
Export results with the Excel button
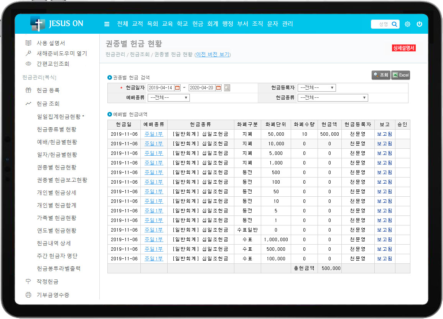pyautogui.click(x=400, y=75)
